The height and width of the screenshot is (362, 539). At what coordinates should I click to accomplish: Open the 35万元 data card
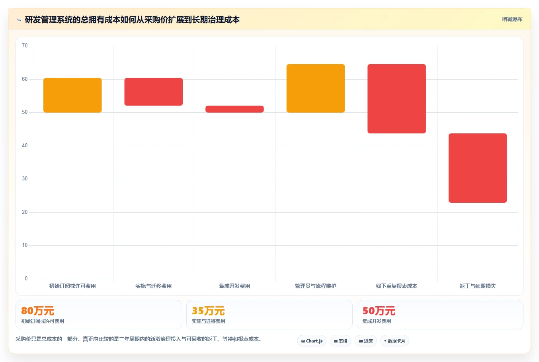[x=269, y=315]
